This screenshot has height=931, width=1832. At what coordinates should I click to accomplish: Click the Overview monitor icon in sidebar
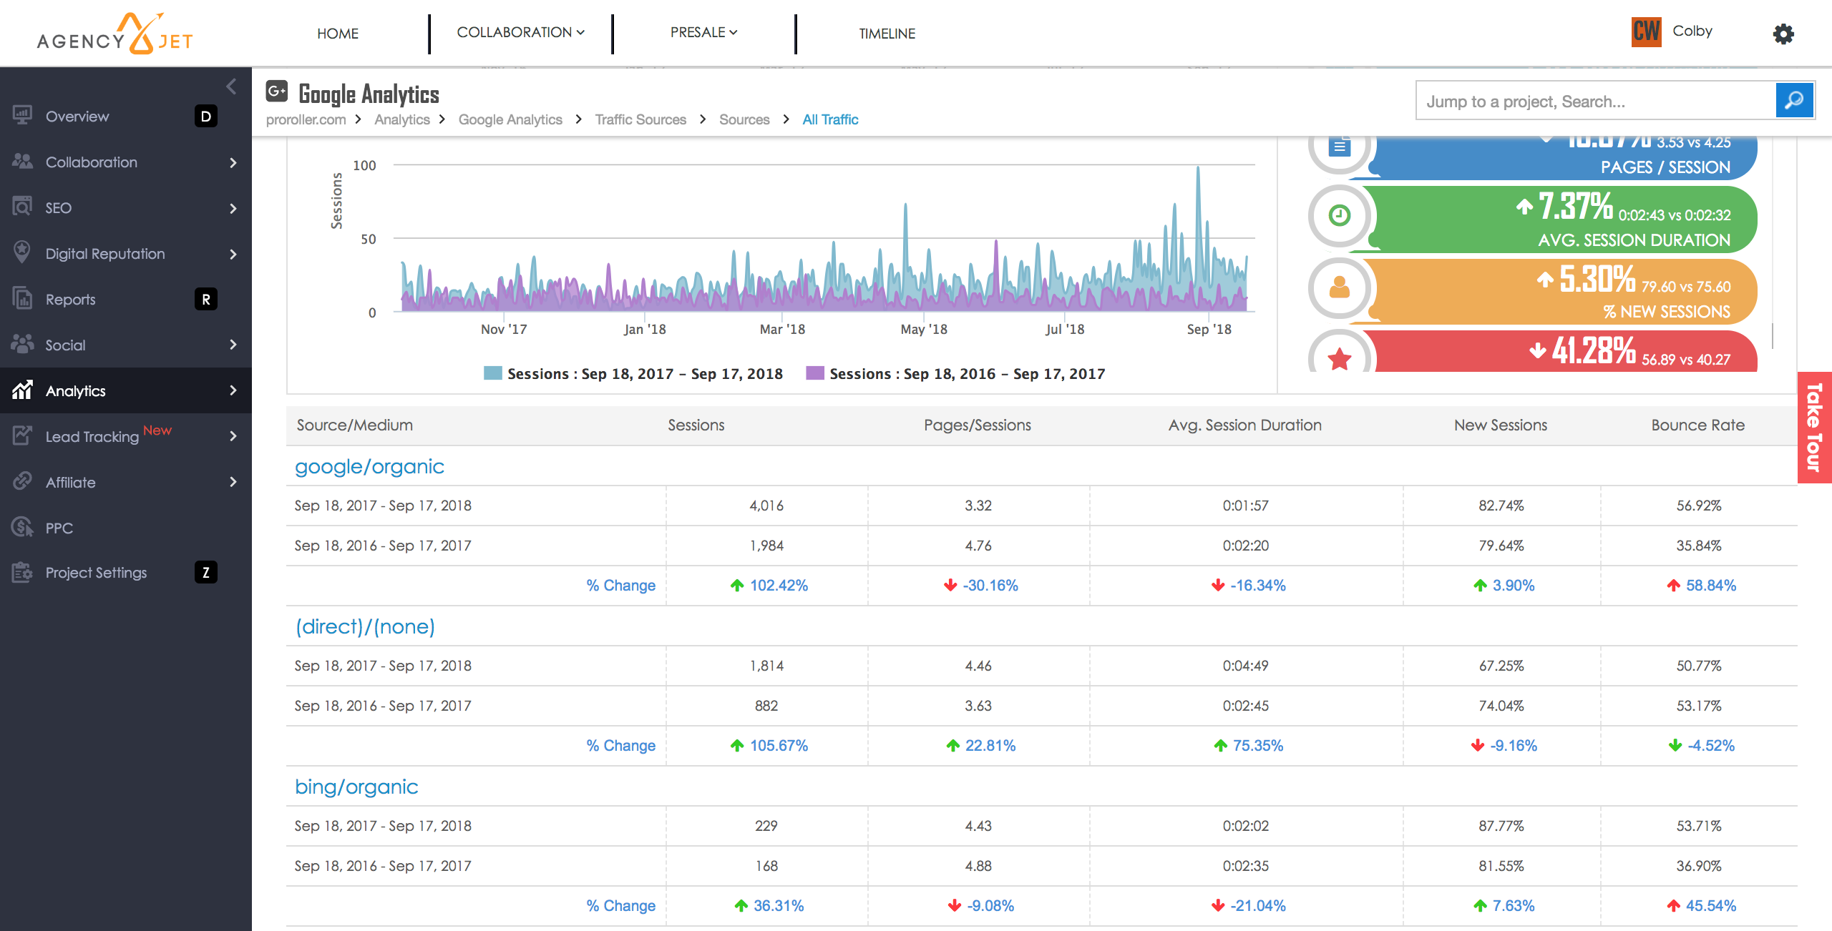[22, 116]
